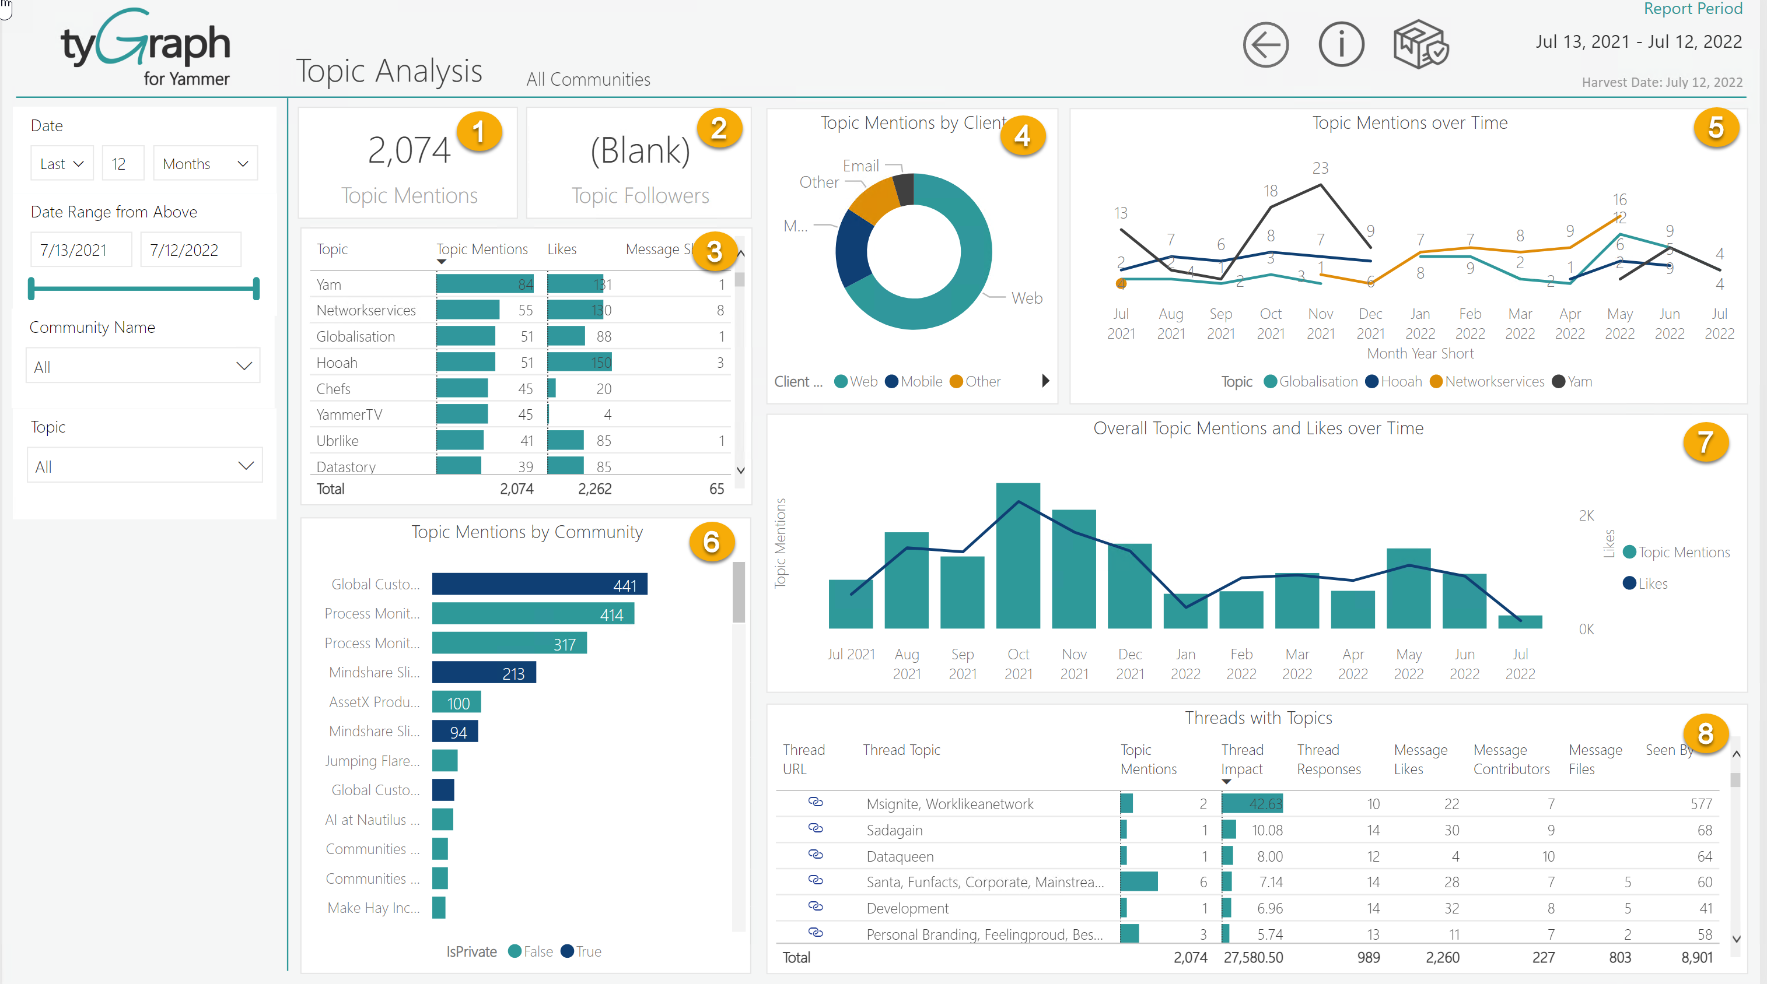The image size is (1767, 984).
Task: Click link icon for Personal Branding thread
Action: pyautogui.click(x=816, y=933)
